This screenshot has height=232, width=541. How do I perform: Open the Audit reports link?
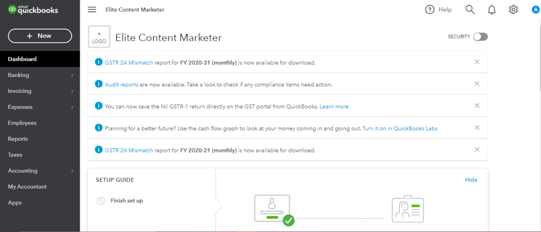pos(122,84)
